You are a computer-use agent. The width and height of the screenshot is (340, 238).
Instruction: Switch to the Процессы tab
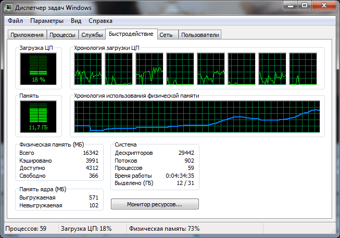pos(62,35)
